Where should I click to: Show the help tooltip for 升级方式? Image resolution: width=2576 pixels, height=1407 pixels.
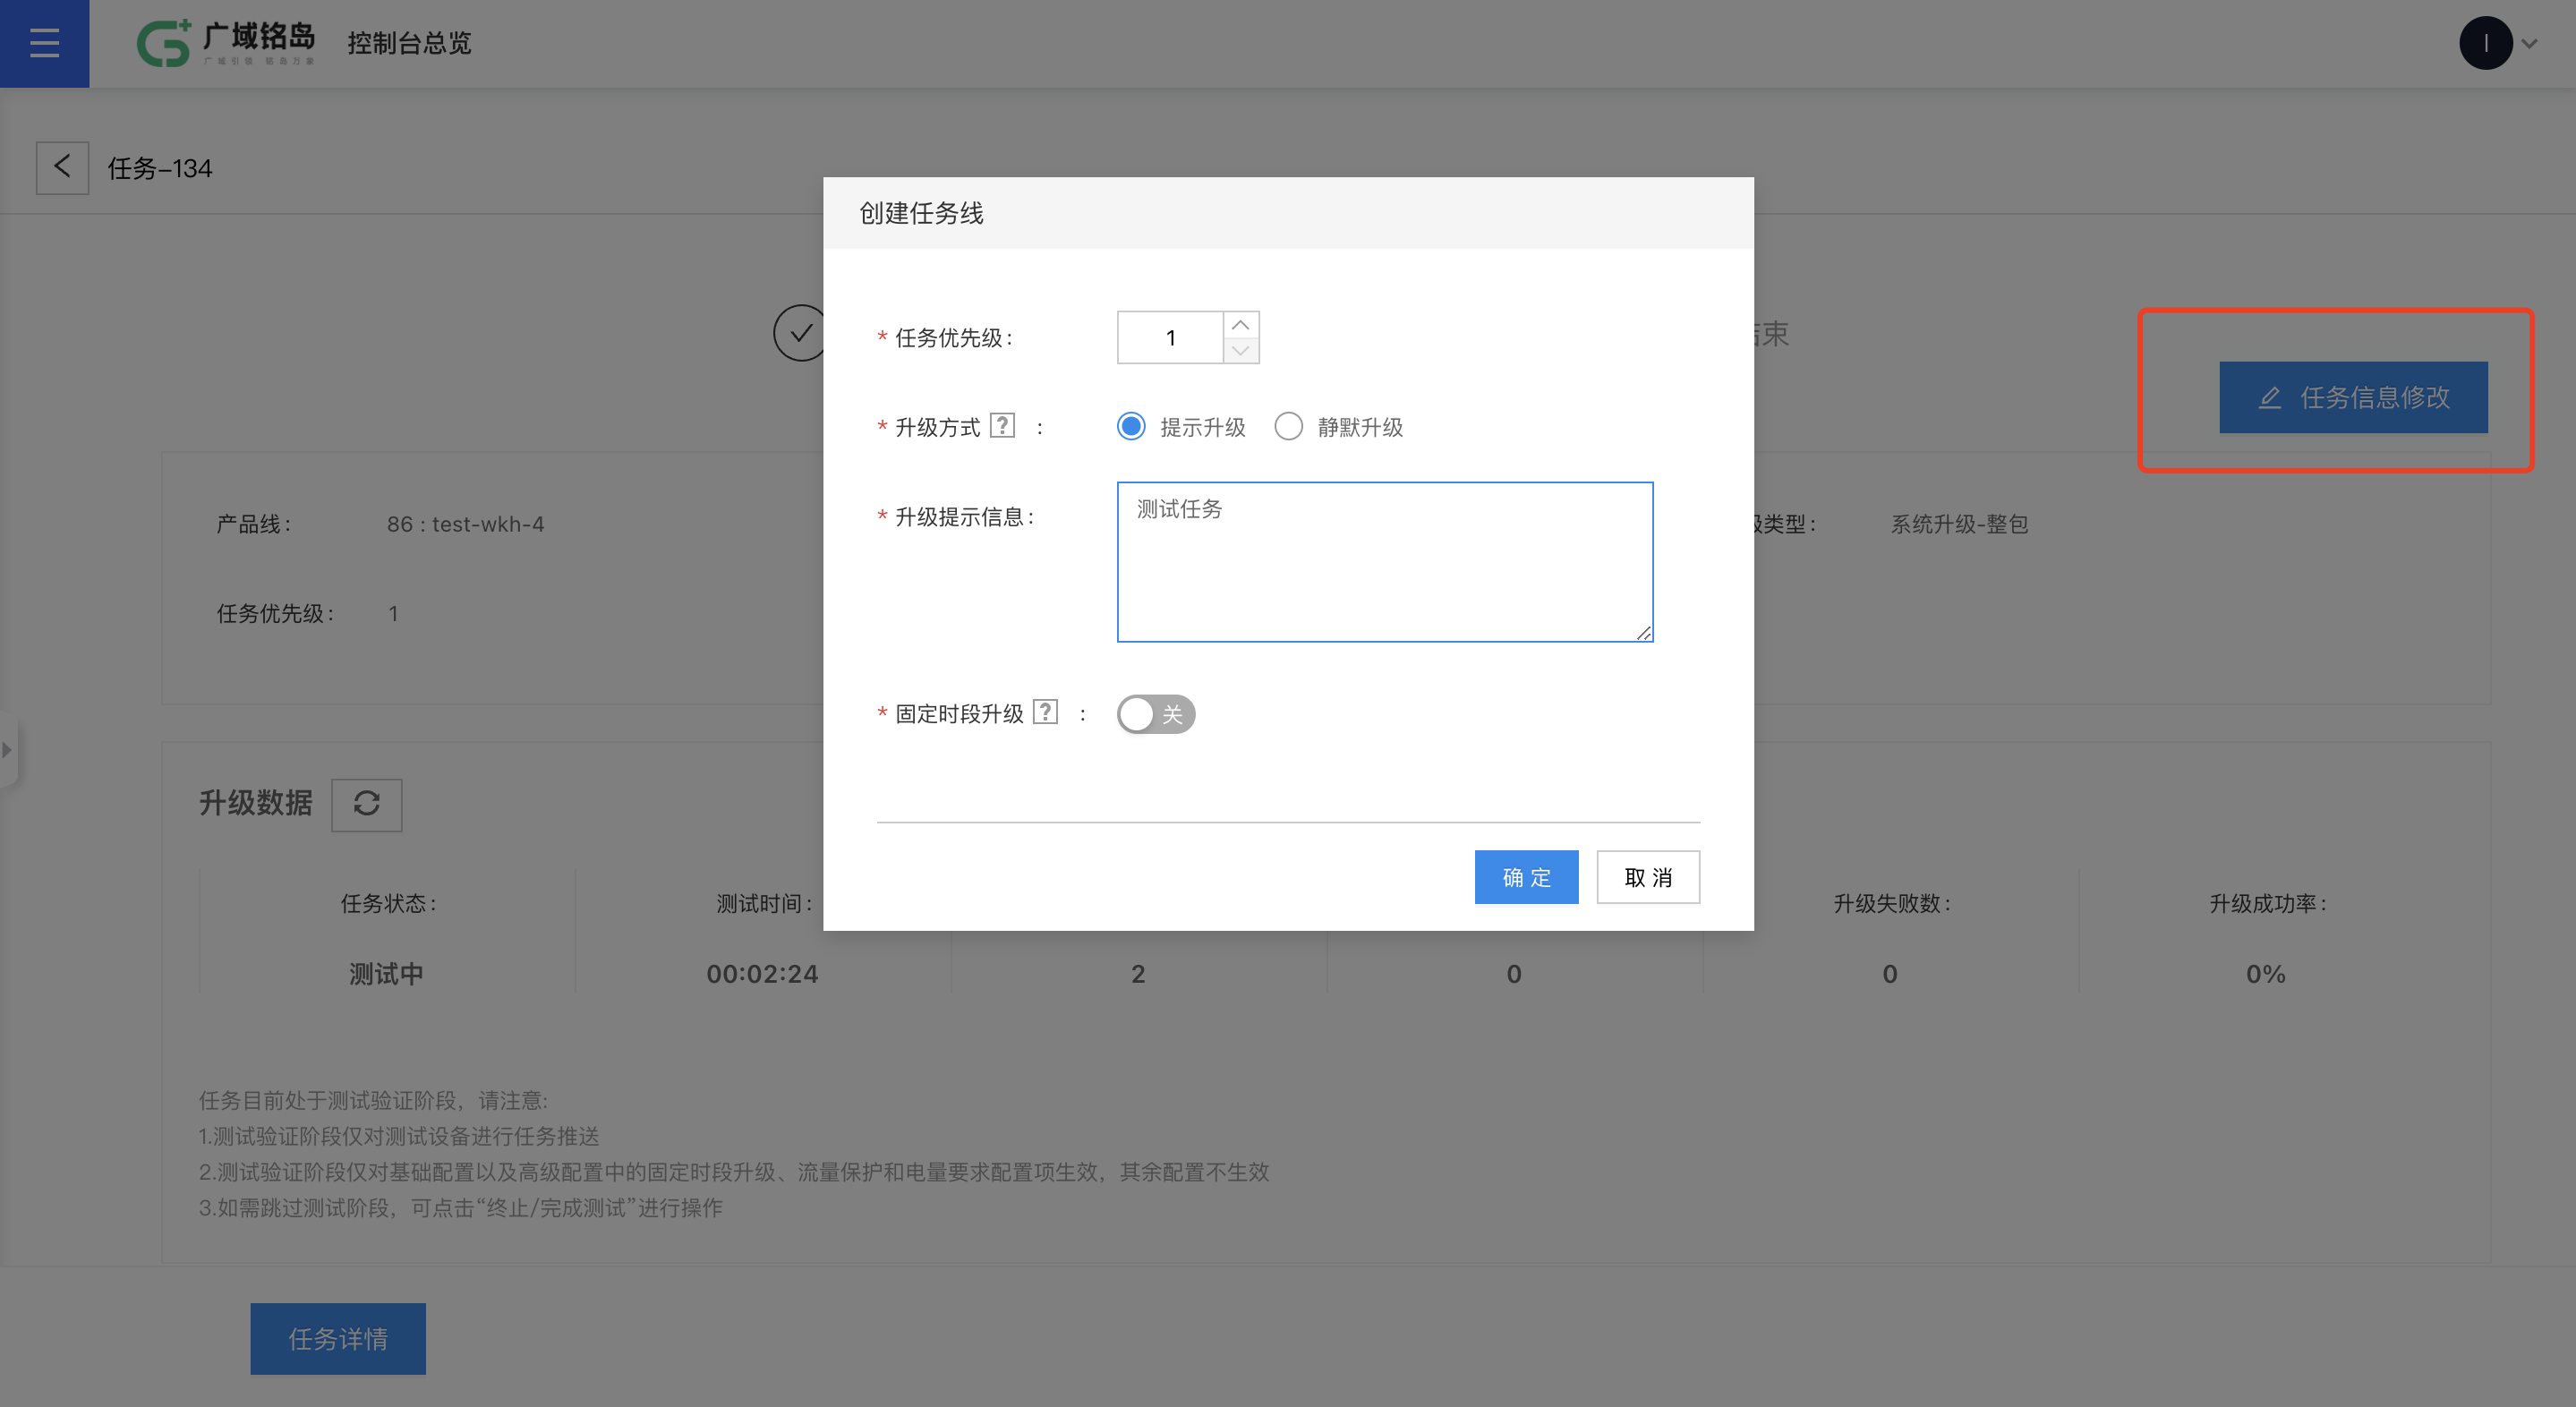(x=1002, y=426)
